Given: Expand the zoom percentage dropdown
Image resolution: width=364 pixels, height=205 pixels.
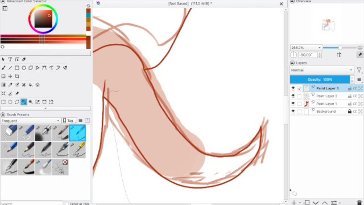Looking at the screenshot, I should 306,48.
